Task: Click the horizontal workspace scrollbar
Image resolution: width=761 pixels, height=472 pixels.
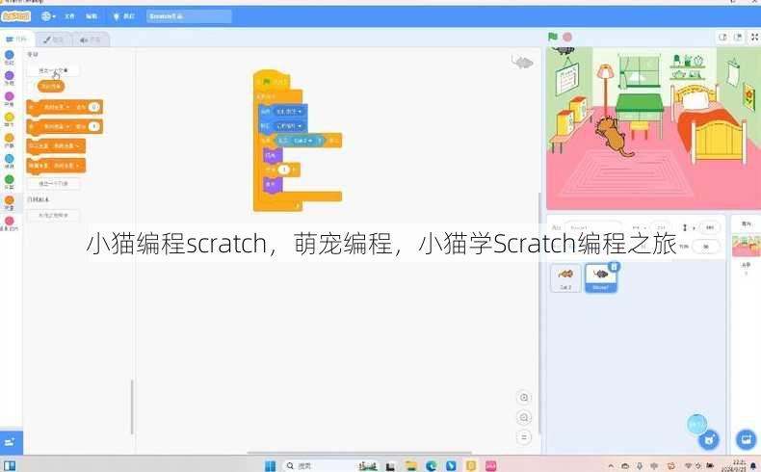Action: coord(359,453)
